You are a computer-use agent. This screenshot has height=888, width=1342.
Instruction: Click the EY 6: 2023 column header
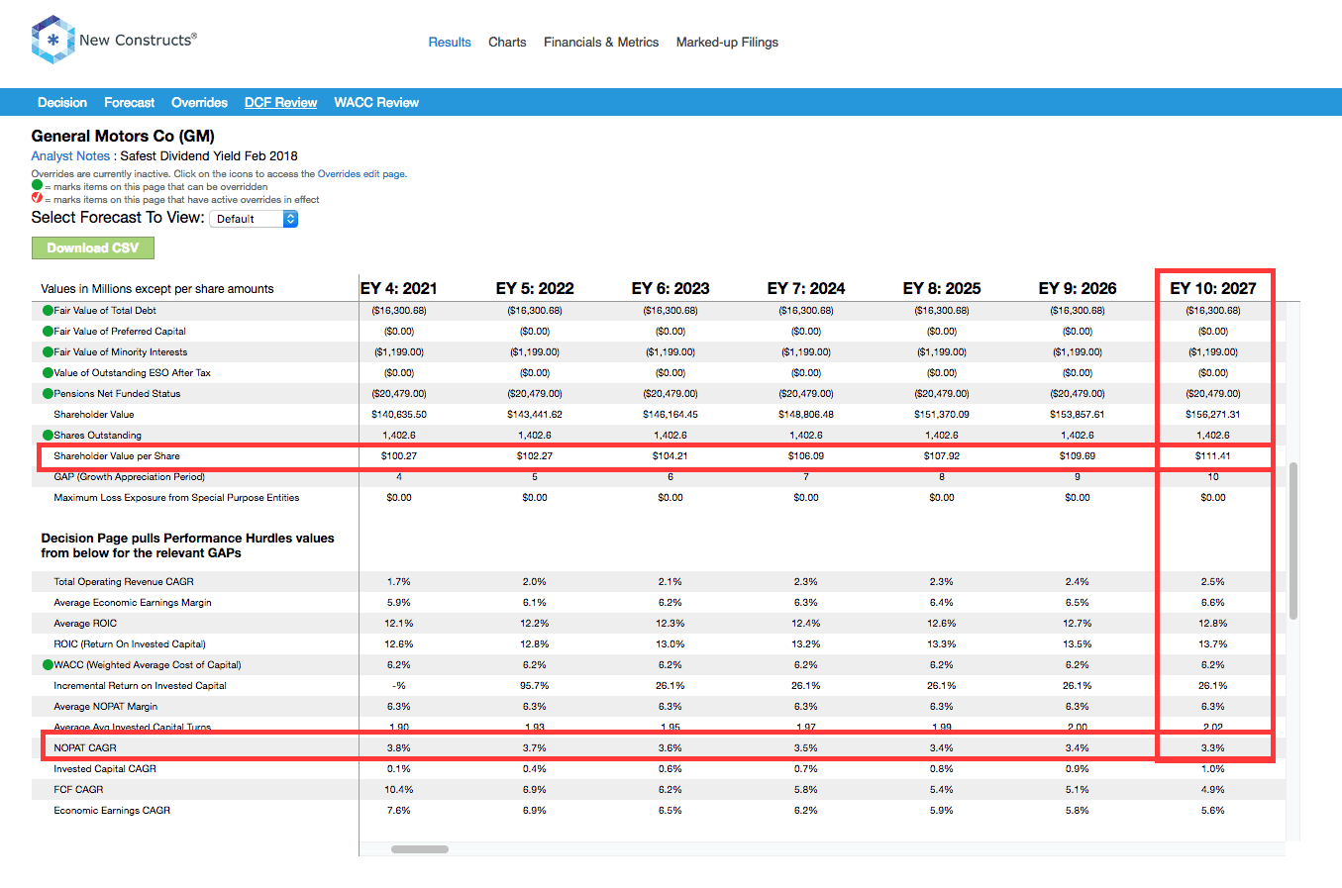671,289
